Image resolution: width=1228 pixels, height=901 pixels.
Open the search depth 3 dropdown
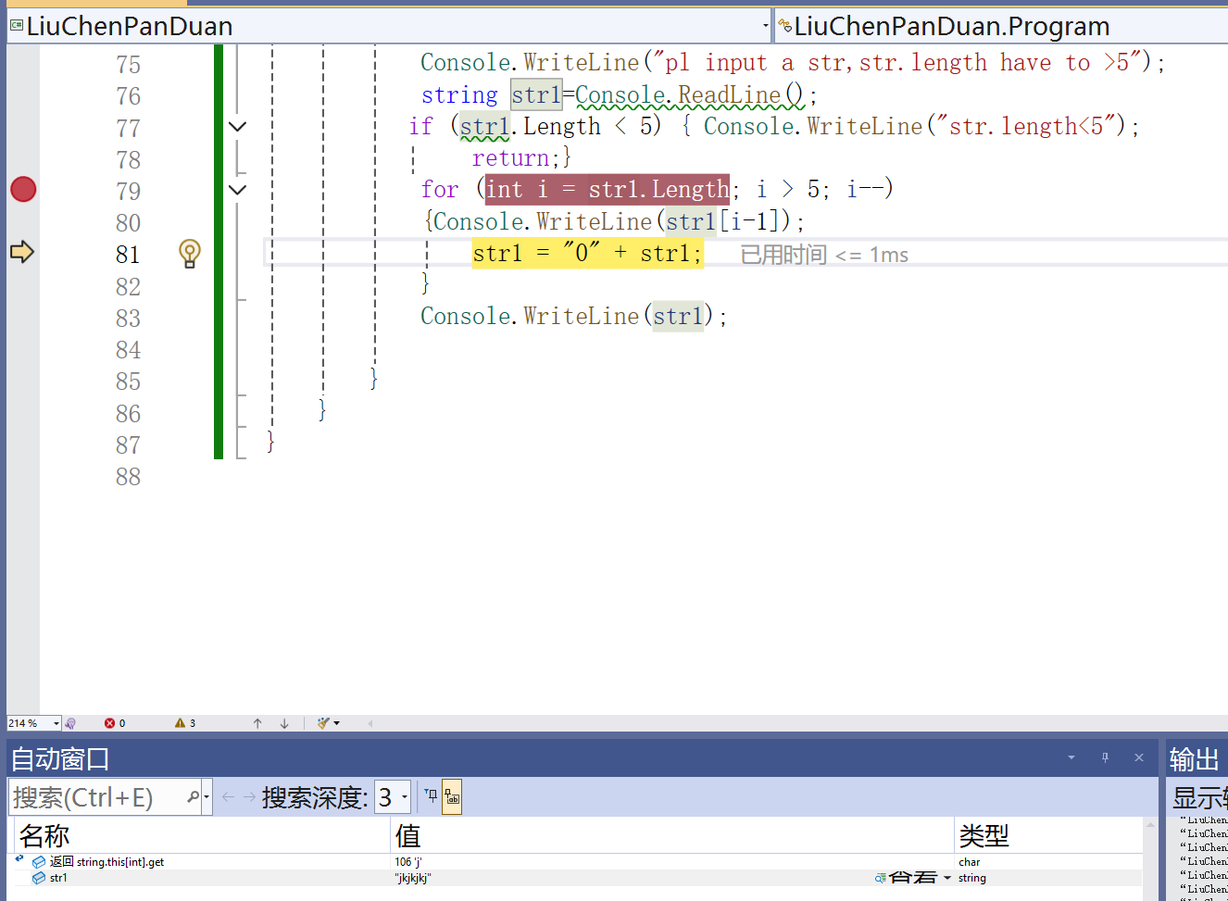tap(393, 797)
